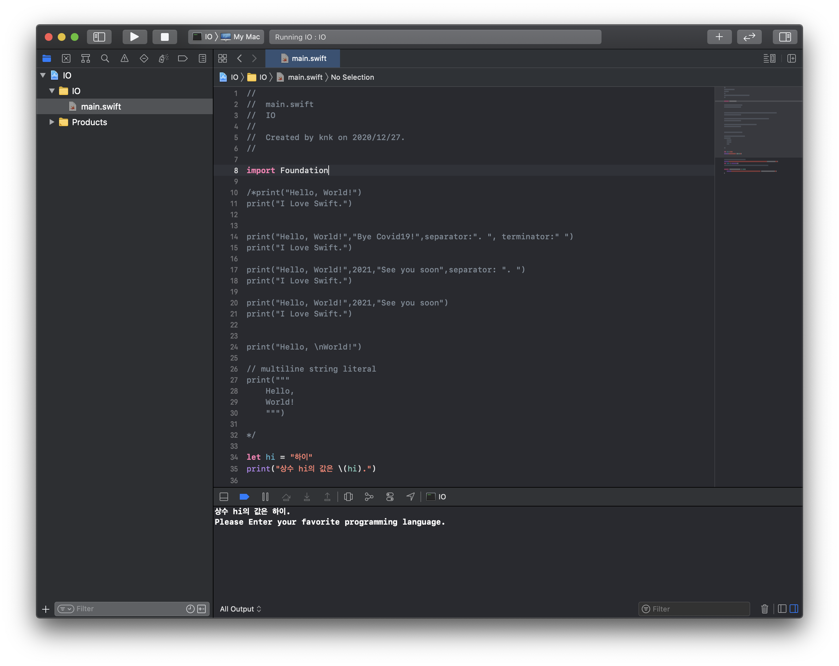The image size is (839, 666).
Task: Show the variables view pane toggle
Action: (x=782, y=609)
